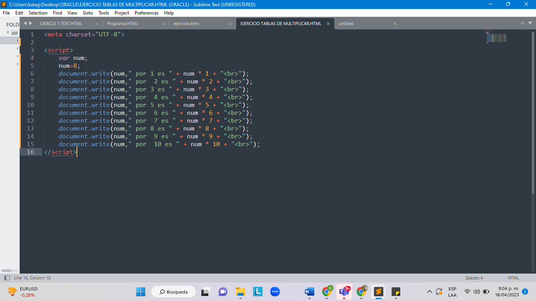The height and width of the screenshot is (301, 536).
Task: Open the Windows Start menu
Action: (140, 292)
